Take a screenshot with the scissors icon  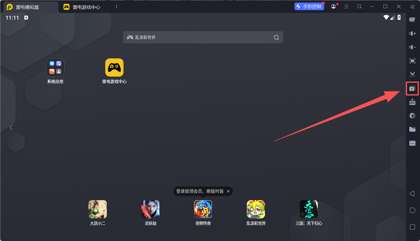click(x=412, y=74)
